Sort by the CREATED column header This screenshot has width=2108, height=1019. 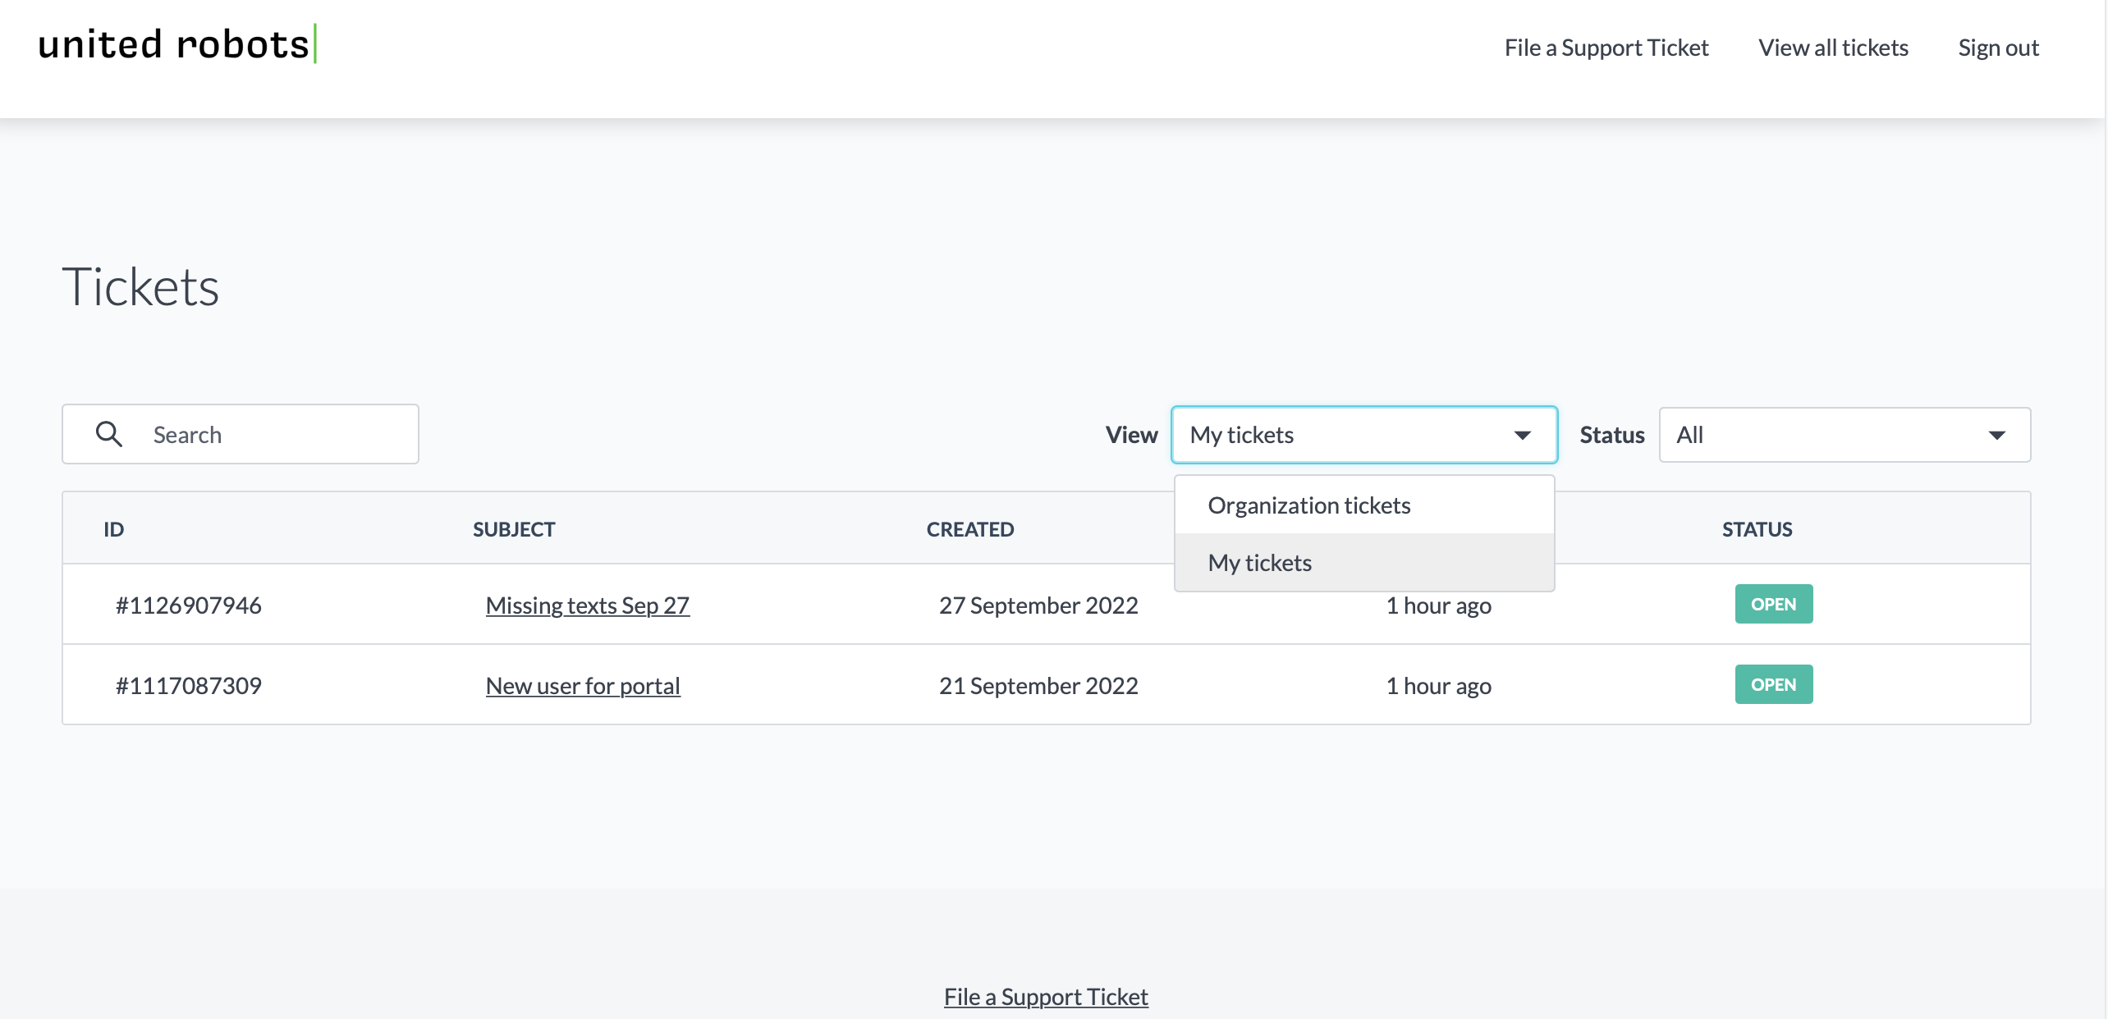coord(970,529)
